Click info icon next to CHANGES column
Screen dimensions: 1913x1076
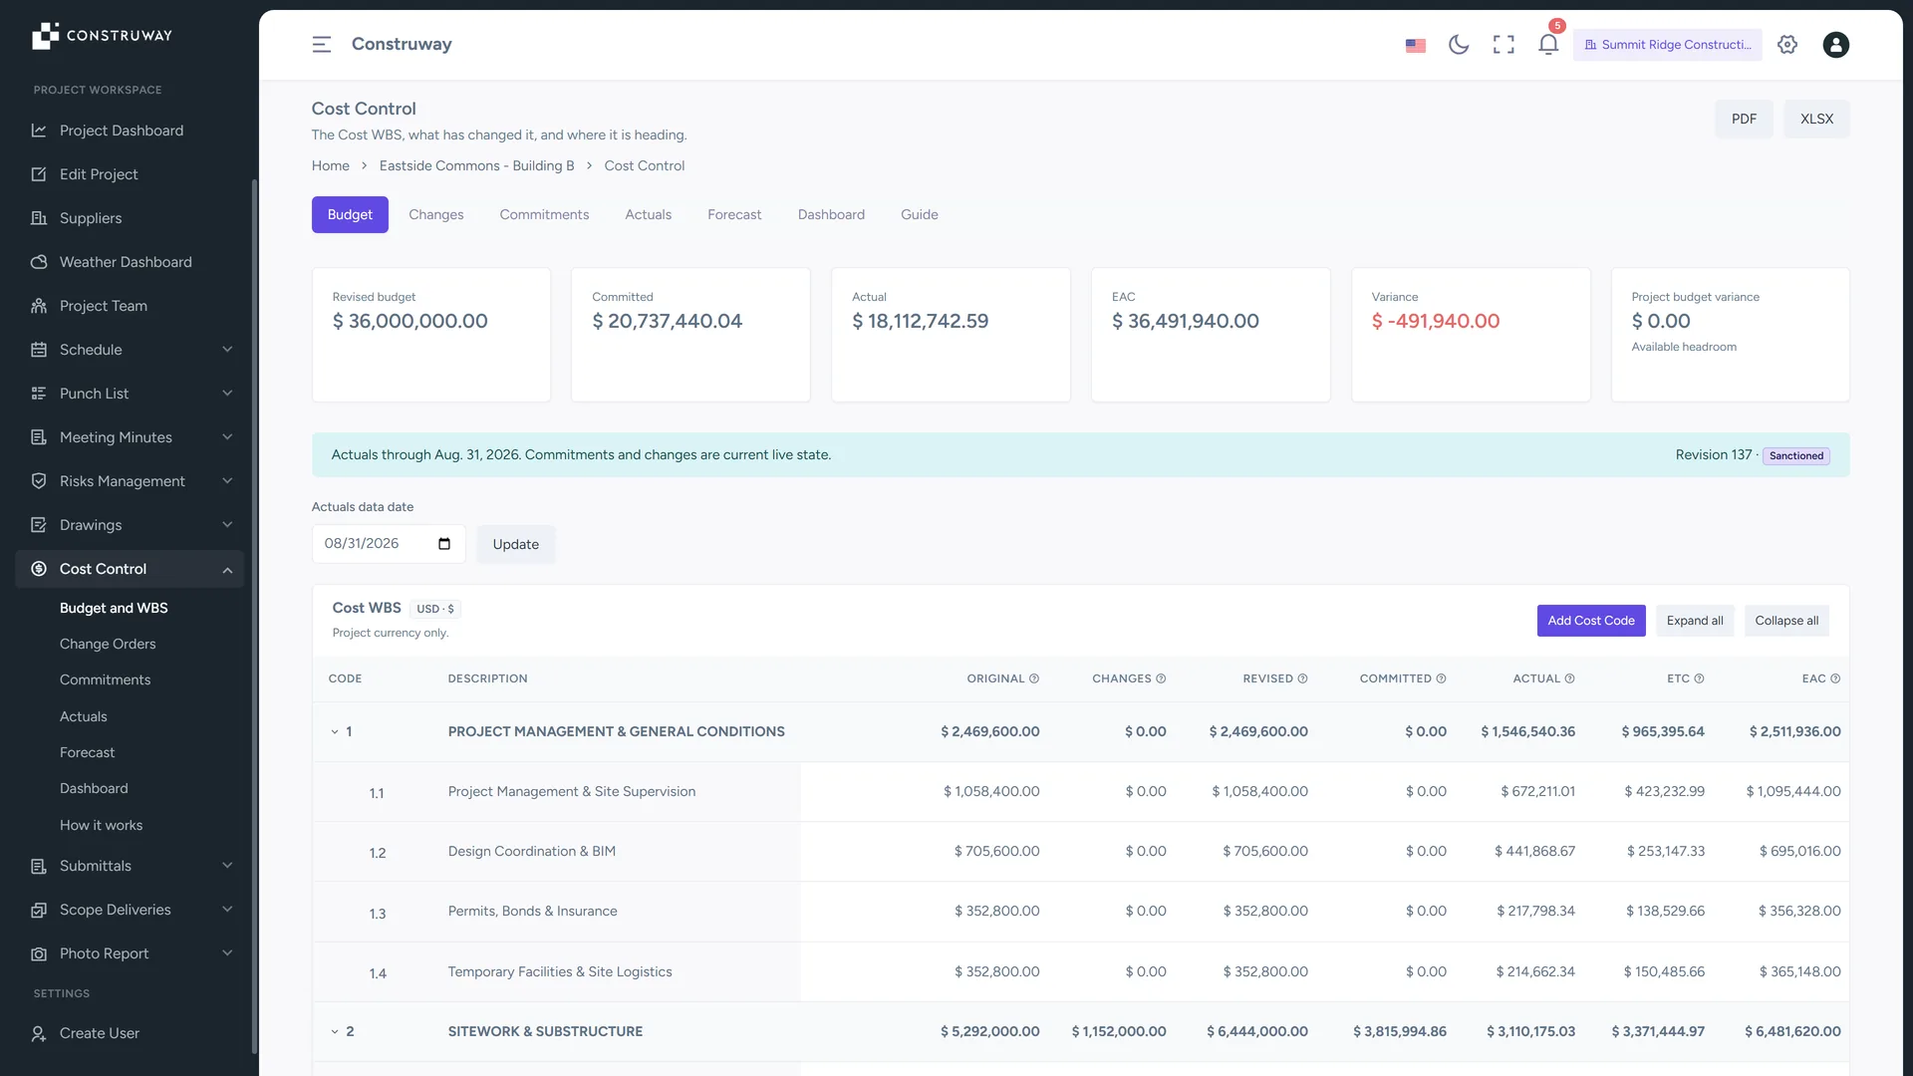1161,678
